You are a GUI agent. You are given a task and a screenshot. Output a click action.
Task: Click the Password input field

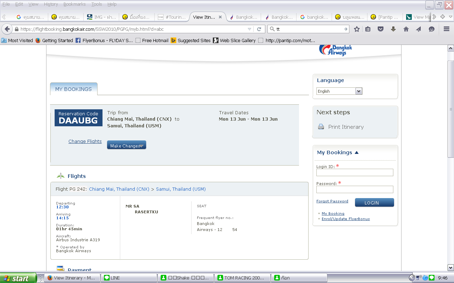(x=355, y=189)
